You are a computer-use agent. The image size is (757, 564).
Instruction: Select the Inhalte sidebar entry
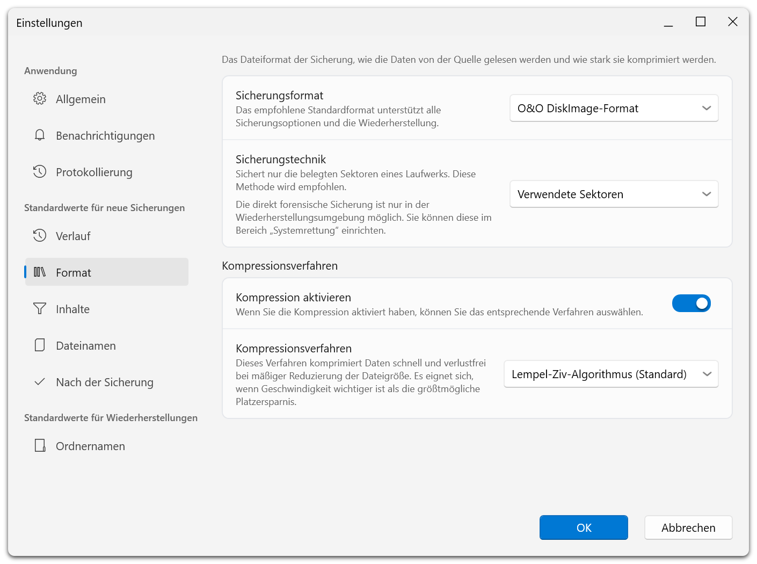(107, 309)
